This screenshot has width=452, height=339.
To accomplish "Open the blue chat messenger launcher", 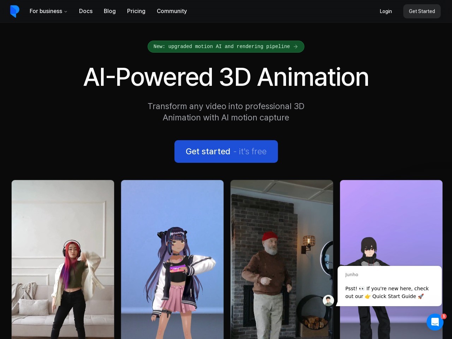I will tap(435, 322).
